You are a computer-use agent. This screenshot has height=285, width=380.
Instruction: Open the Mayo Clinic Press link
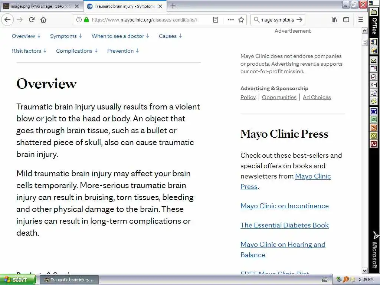pos(312,176)
